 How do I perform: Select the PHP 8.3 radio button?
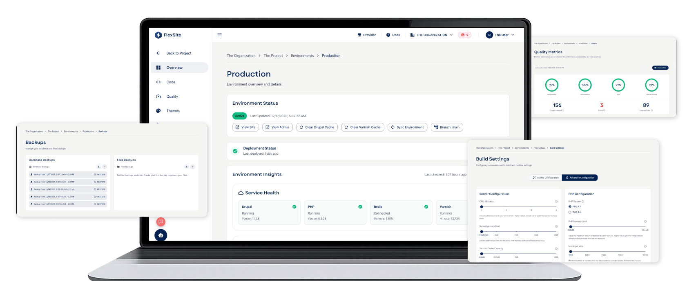click(570, 206)
